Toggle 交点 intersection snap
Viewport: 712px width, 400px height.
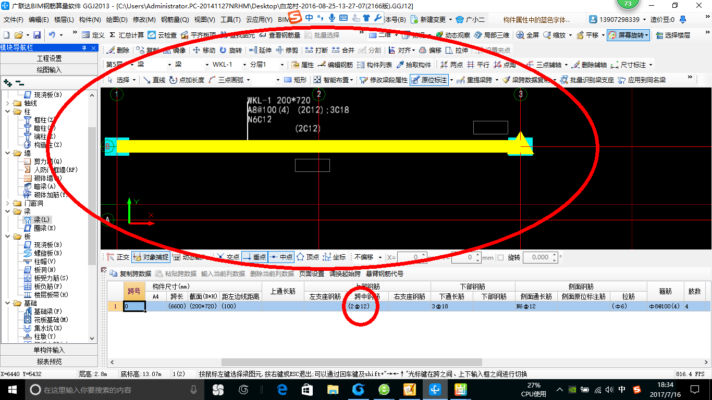(x=228, y=257)
